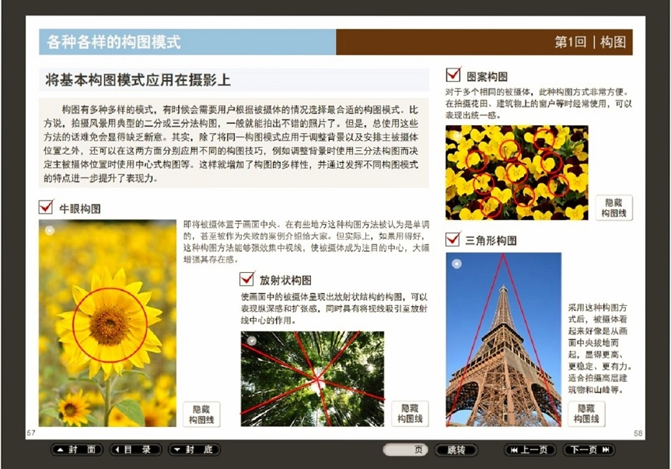Advance to next page with 下一页

[589, 450]
